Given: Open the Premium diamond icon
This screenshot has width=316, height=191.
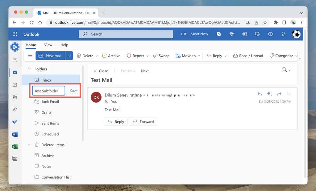Looking at the screenshot, I should (x=231, y=34).
